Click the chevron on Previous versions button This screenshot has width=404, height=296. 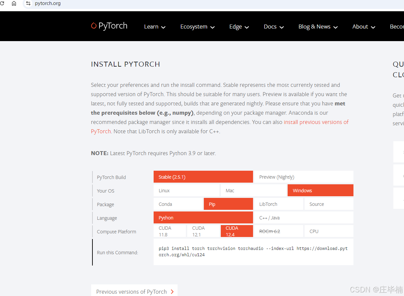172,292
